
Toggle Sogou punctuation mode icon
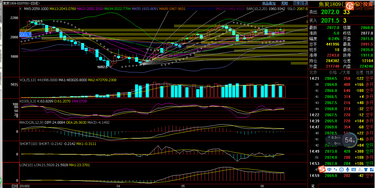tap(335, 169)
